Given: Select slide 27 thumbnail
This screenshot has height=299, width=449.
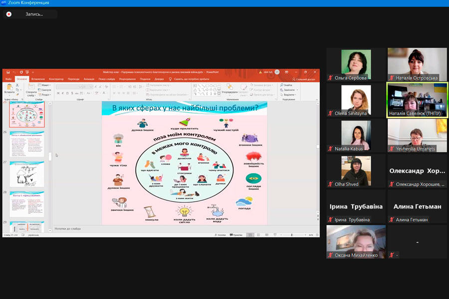Looking at the screenshot, I should (x=27, y=174).
